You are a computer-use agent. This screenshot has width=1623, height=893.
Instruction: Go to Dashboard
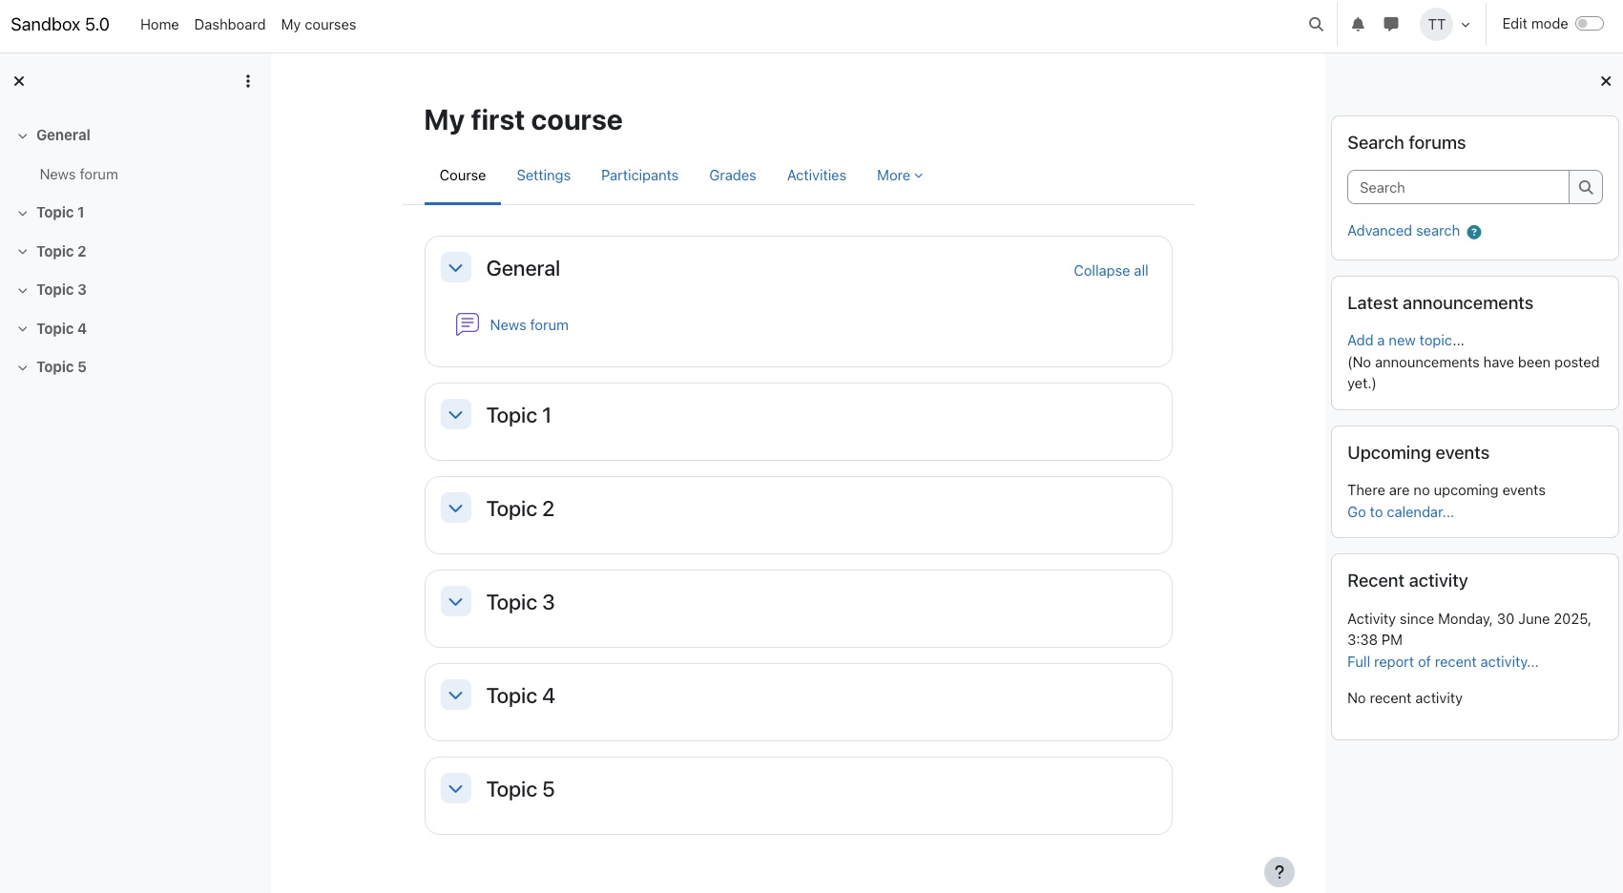click(x=229, y=24)
